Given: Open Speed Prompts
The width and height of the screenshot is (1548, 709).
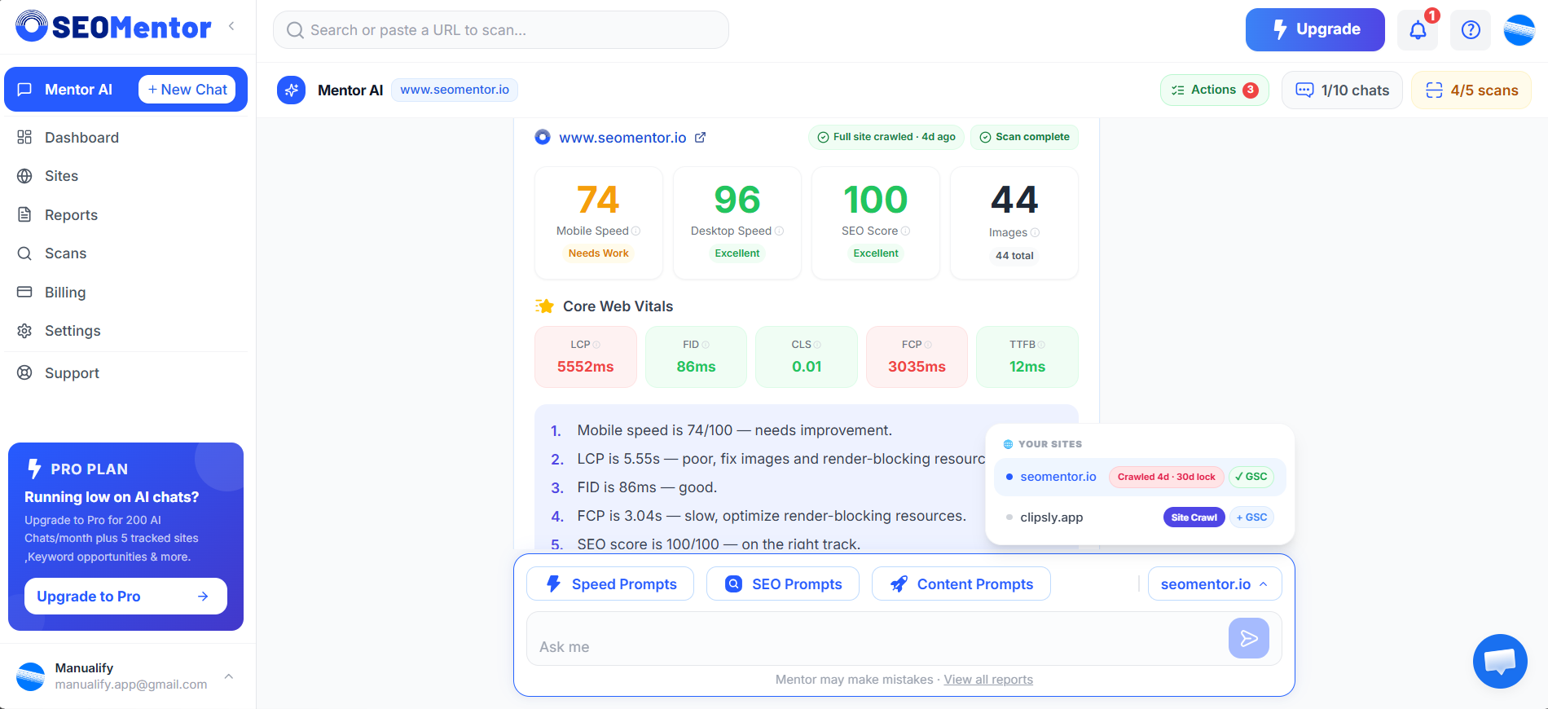Looking at the screenshot, I should [610, 584].
